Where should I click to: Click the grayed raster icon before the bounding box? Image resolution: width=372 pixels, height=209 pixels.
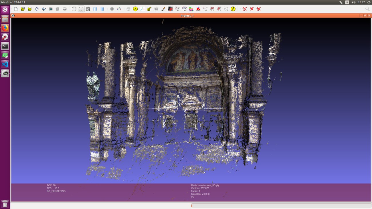[65, 9]
